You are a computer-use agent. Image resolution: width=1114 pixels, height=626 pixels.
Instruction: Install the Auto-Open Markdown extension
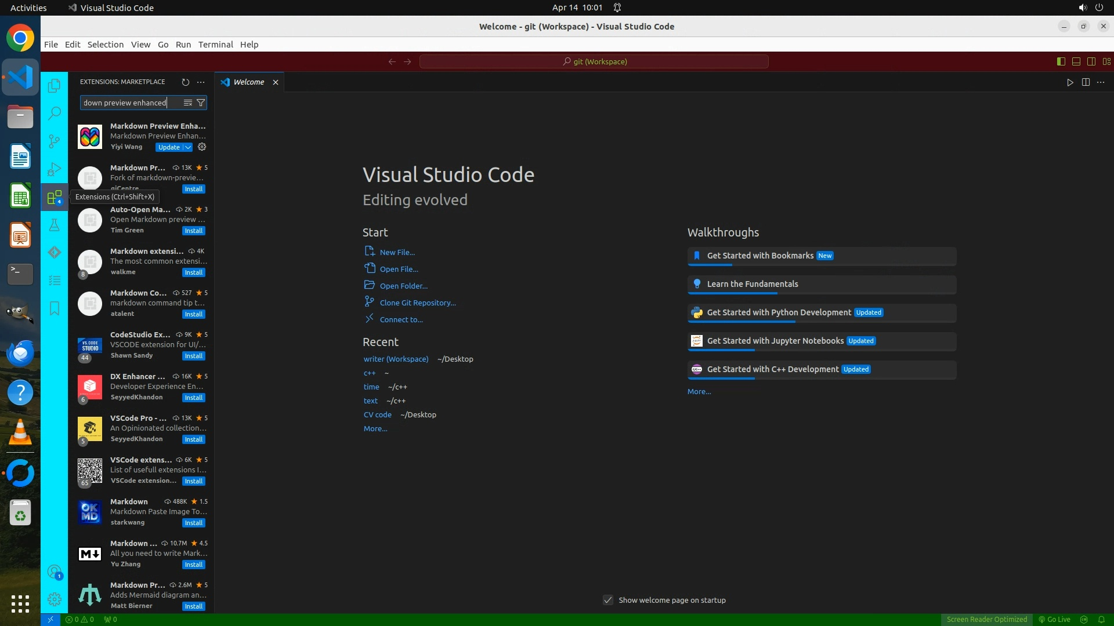(x=193, y=231)
